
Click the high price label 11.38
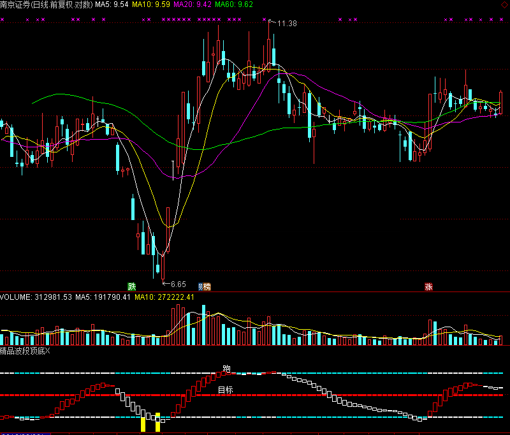(287, 24)
